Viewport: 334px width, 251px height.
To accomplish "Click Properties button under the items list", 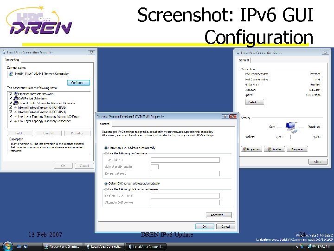I will pos(77,133).
